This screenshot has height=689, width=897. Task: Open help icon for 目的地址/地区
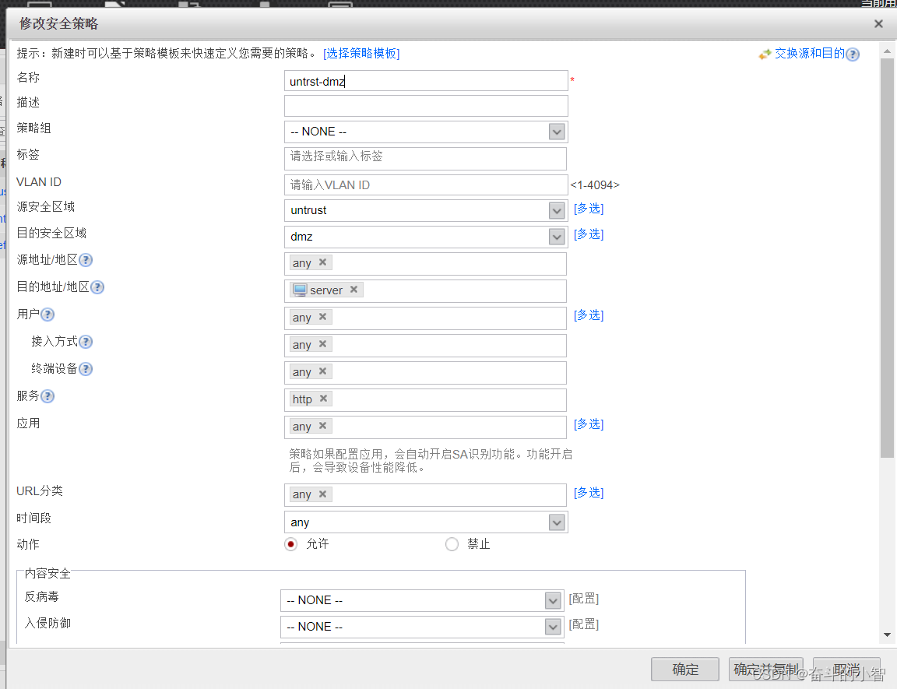point(97,287)
